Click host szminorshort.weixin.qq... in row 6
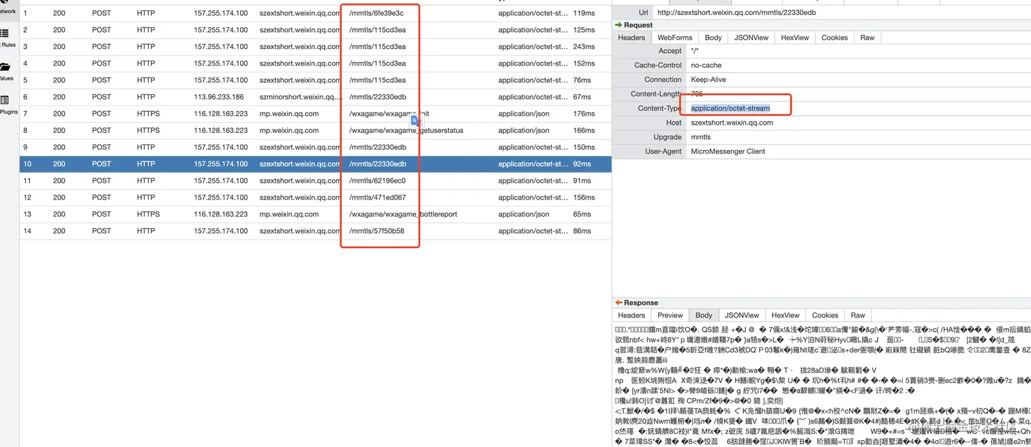 click(x=301, y=97)
